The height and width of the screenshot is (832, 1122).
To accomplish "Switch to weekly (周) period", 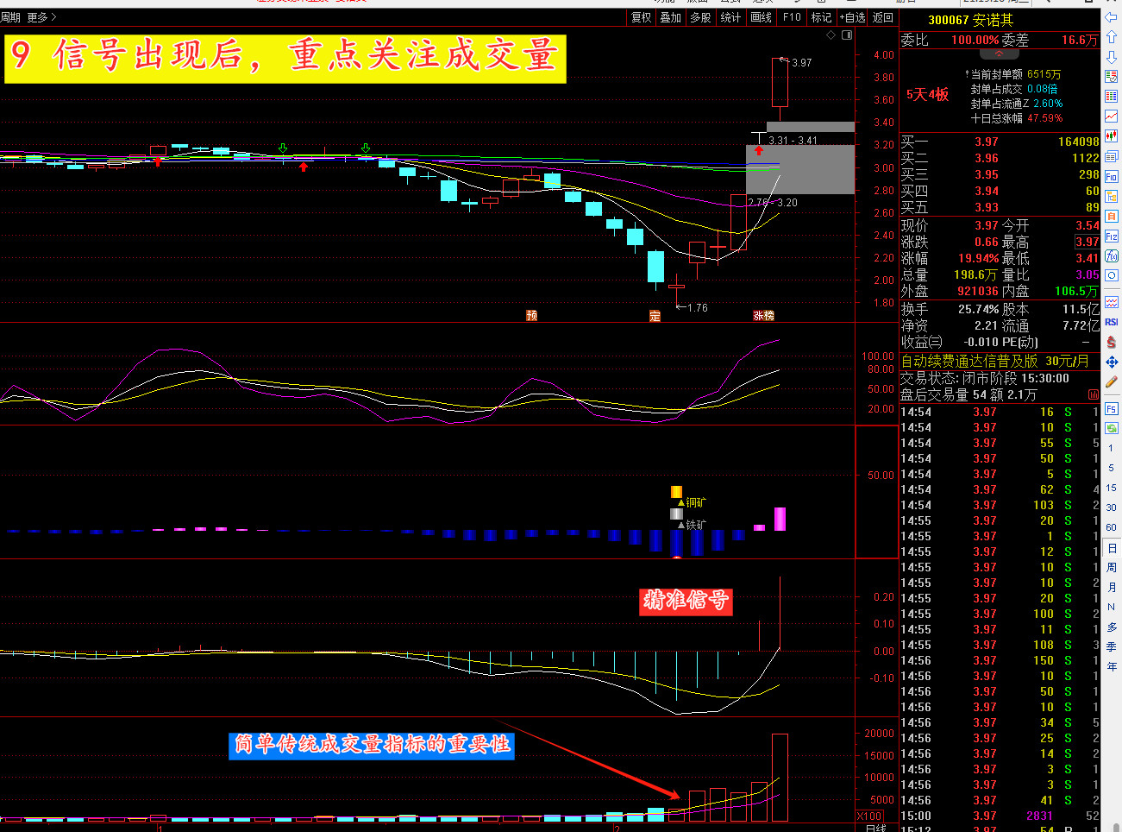I will click(x=1112, y=568).
